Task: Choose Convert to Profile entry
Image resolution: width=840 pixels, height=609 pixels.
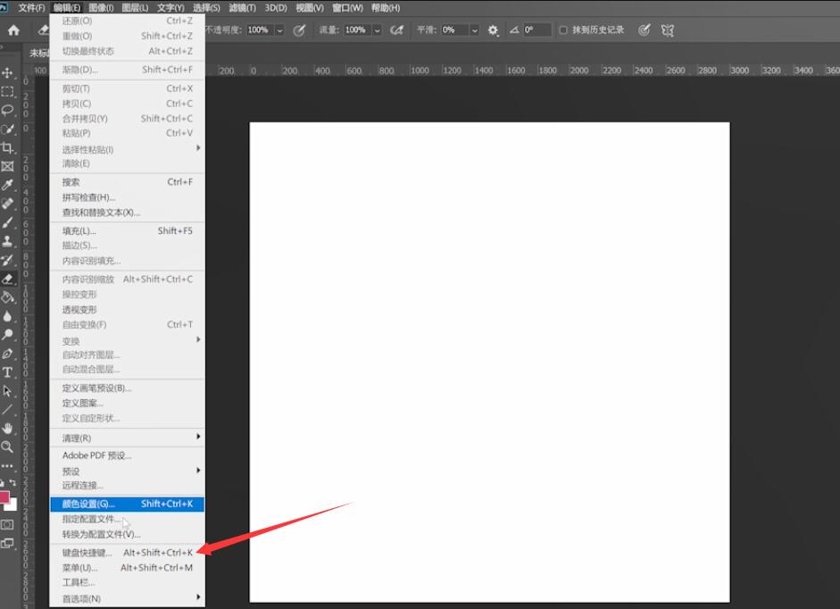Action: [127, 535]
